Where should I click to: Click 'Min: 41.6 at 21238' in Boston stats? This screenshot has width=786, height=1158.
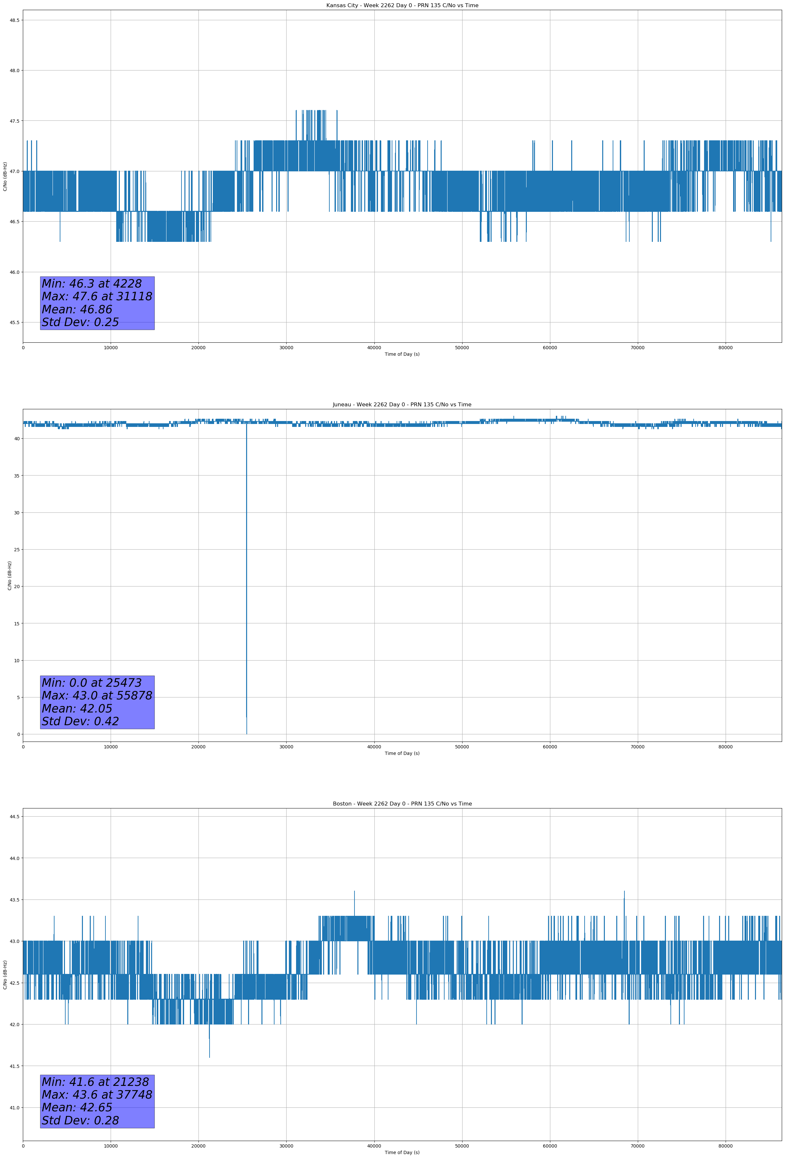(95, 1082)
